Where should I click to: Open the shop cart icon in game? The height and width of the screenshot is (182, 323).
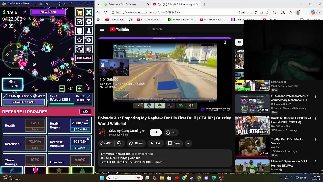pos(79,12)
